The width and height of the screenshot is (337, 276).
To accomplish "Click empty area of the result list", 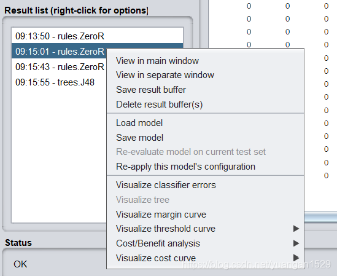I will [x=59, y=155].
